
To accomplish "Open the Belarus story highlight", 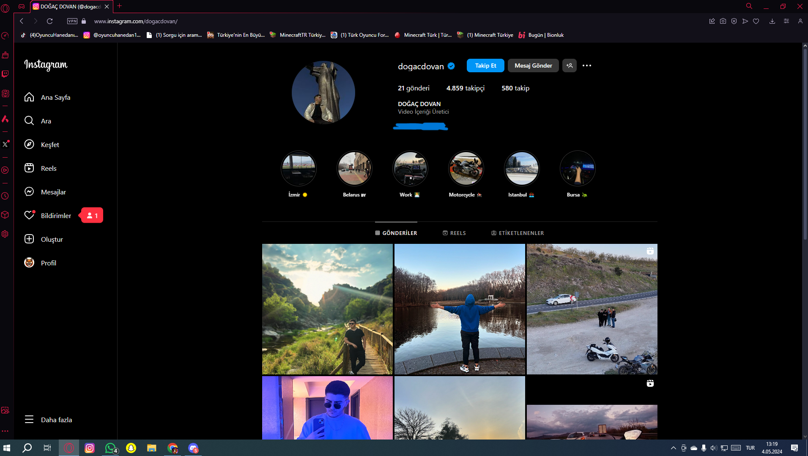I will click(x=354, y=169).
